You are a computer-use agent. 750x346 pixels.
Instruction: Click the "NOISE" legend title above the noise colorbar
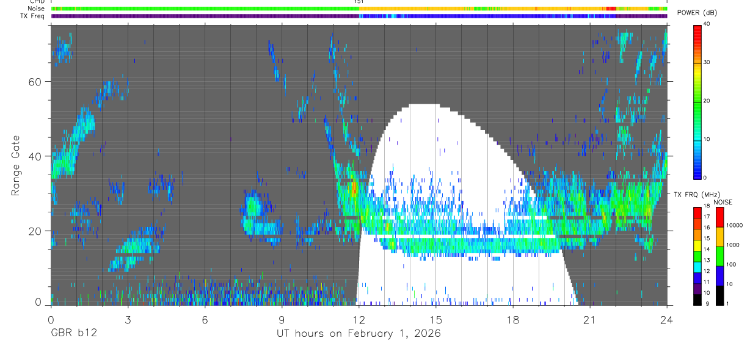point(723,202)
